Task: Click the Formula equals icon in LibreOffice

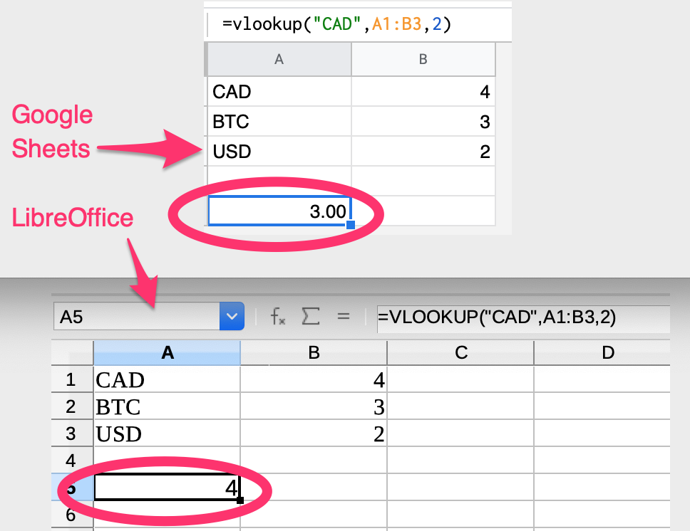Action: [x=344, y=316]
